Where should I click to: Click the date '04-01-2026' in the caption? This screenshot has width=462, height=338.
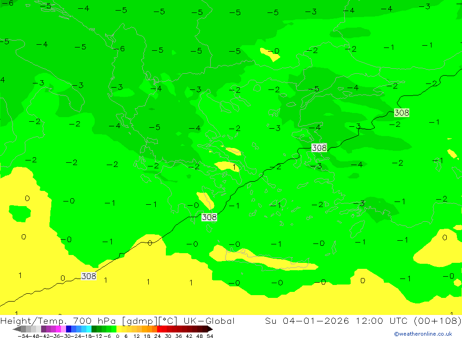pos(316,320)
